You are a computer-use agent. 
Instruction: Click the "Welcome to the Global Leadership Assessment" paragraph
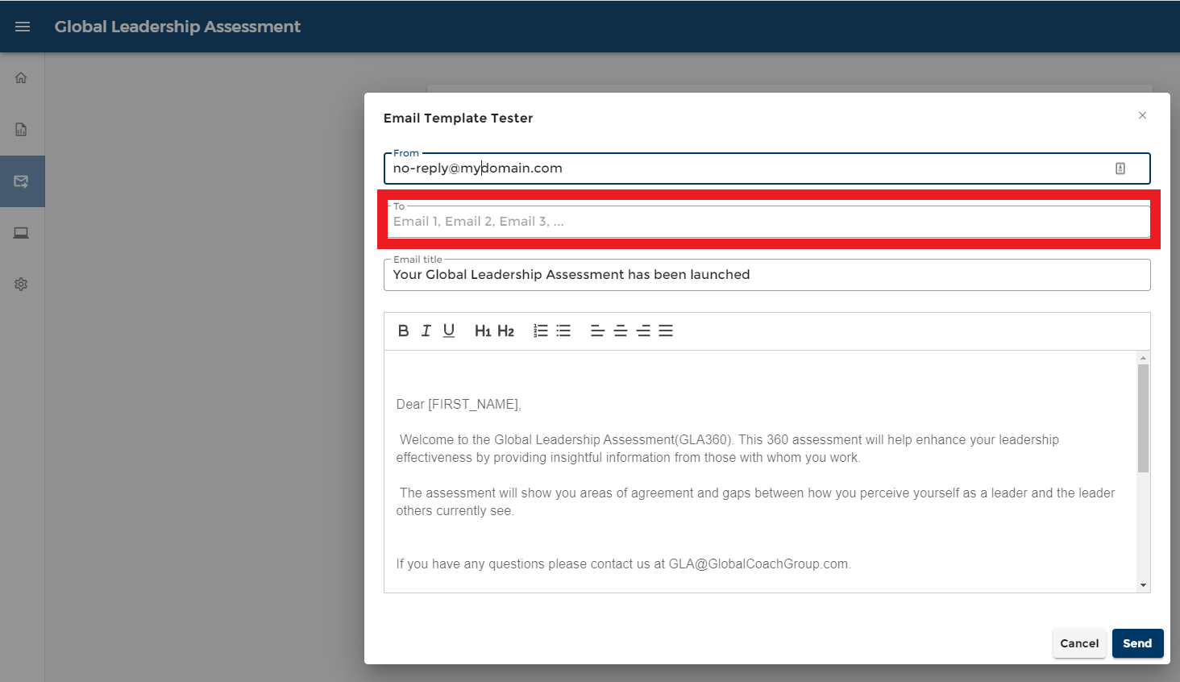[x=728, y=449]
